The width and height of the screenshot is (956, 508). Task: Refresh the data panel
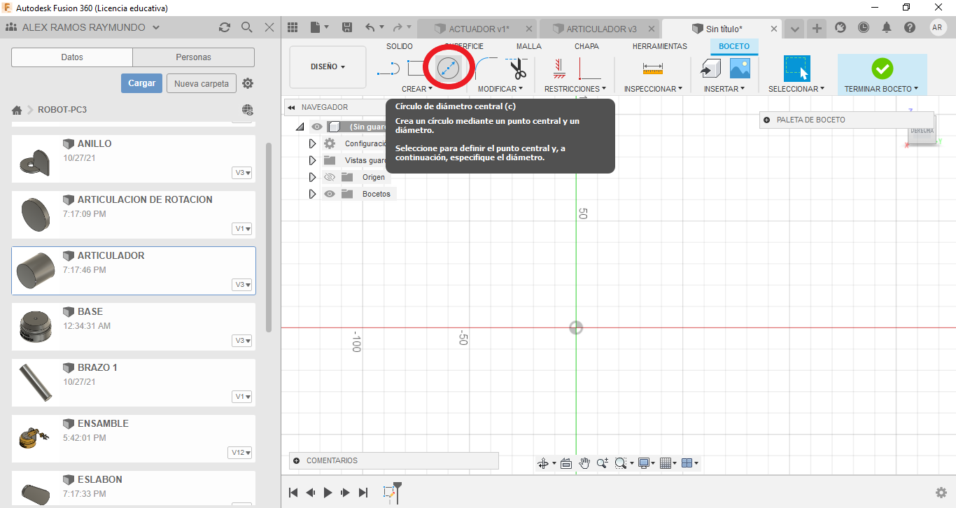[225, 27]
